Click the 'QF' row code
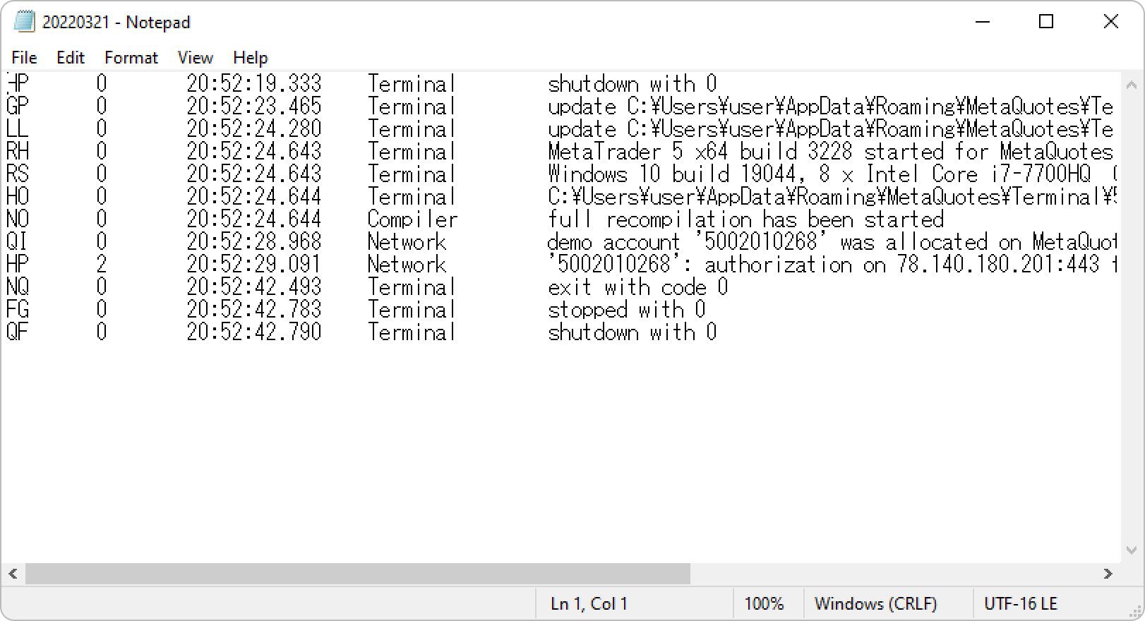 18,332
